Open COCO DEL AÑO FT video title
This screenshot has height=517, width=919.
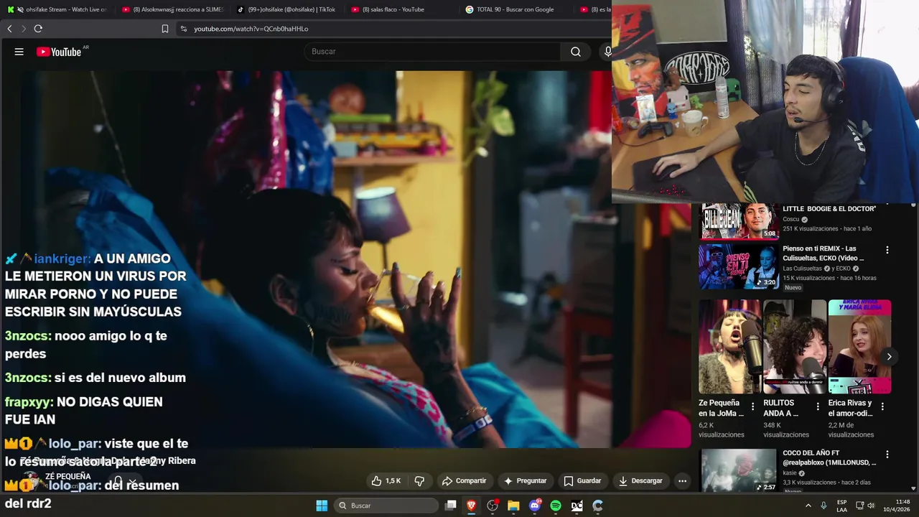pyautogui.click(x=829, y=458)
